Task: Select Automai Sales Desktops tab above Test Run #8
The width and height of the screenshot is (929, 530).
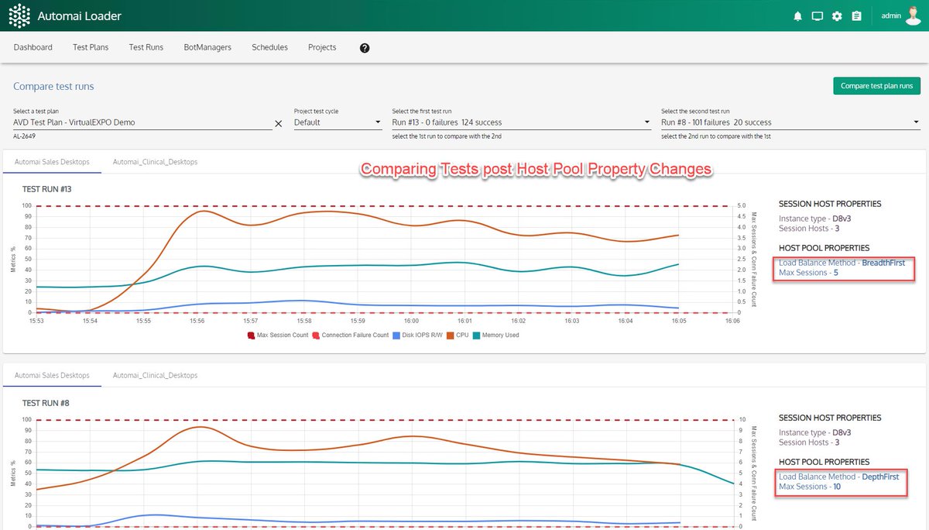Action: coord(52,376)
